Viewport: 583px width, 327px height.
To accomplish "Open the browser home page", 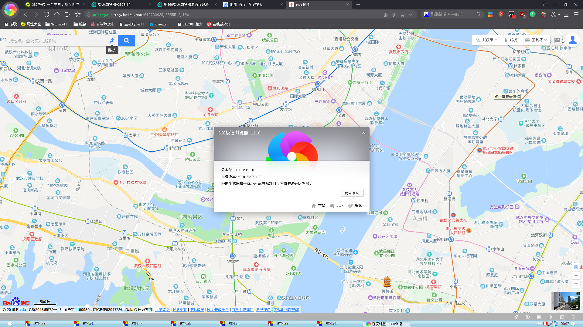I will tap(57, 15).
